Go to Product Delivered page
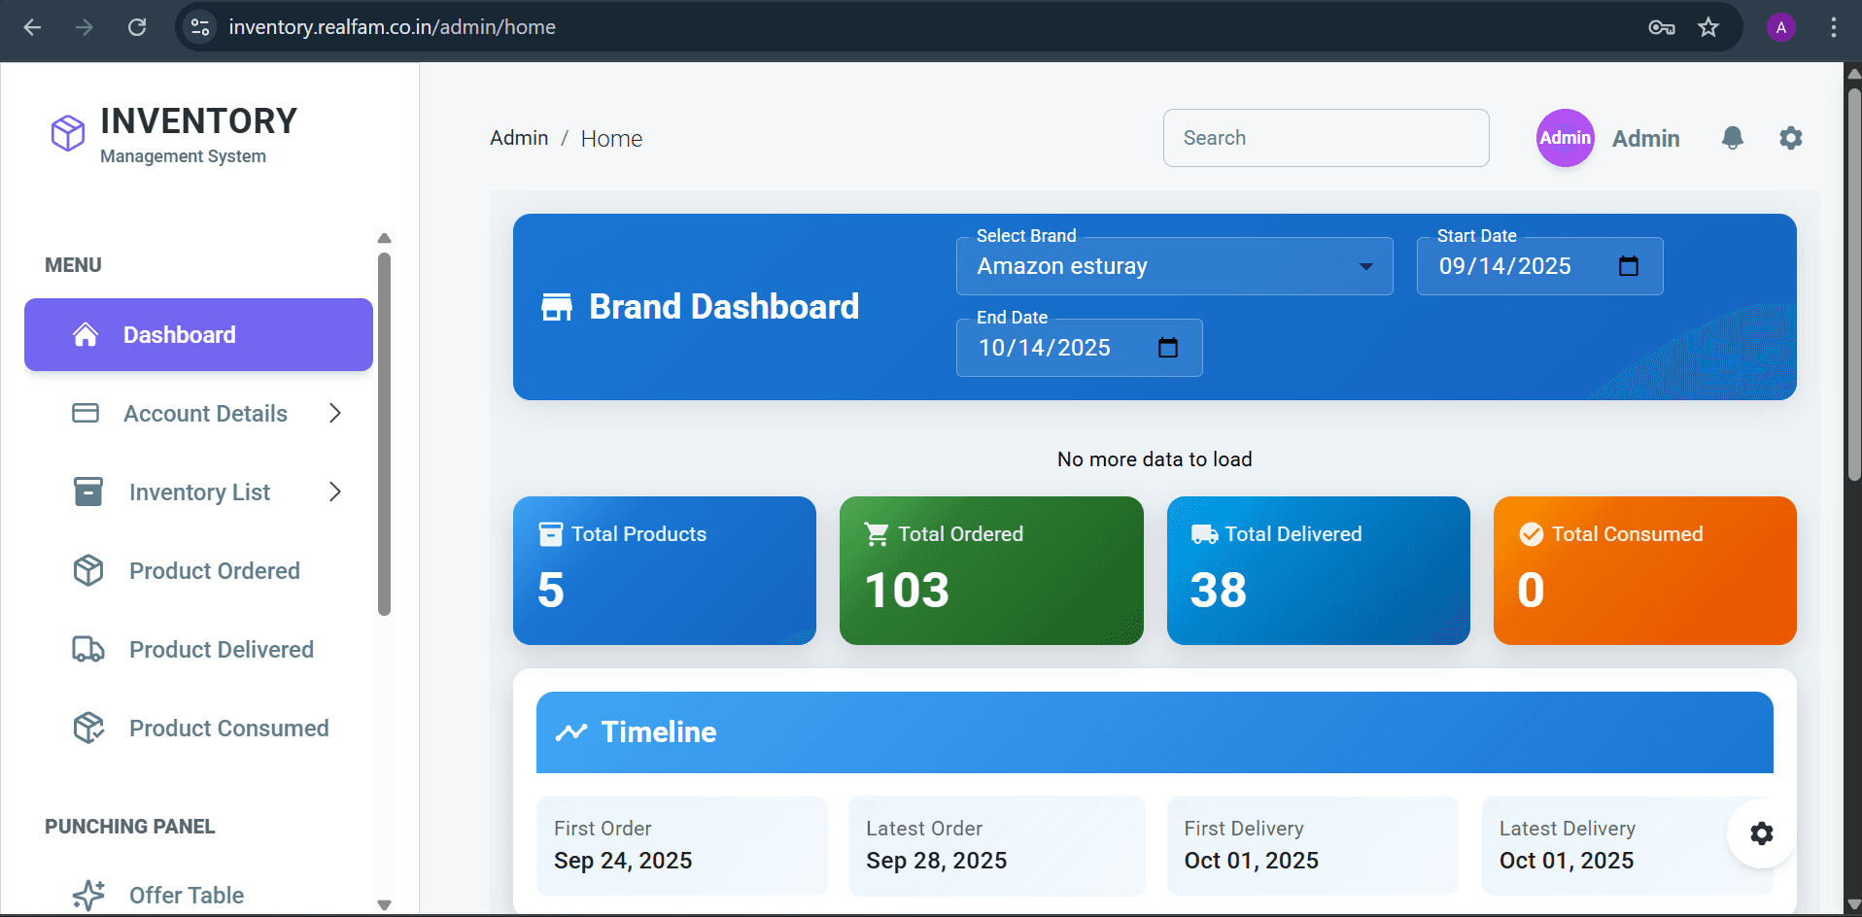Viewport: 1862px width, 917px height. pyautogui.click(x=221, y=649)
